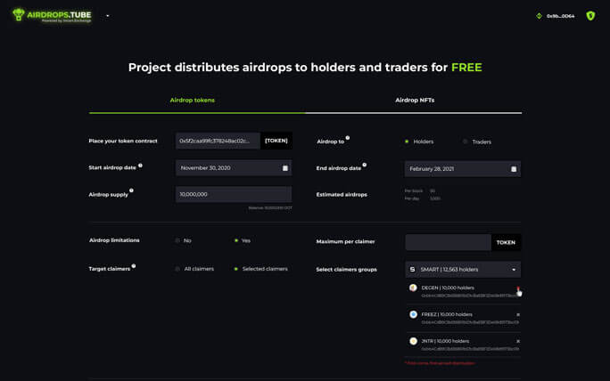Image resolution: width=610 pixels, height=381 pixels.
Task: Open info icon beside End airdrop date
Action: 364,165
